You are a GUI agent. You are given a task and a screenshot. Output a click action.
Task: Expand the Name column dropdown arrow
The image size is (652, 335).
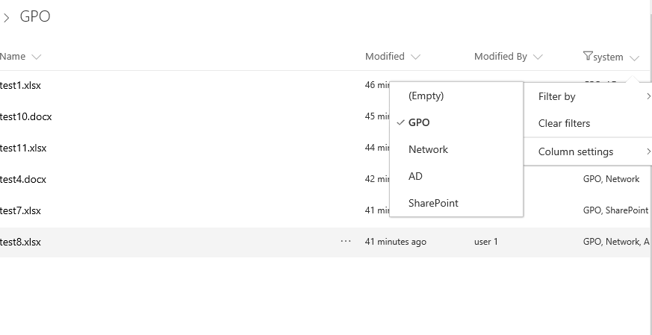point(37,57)
